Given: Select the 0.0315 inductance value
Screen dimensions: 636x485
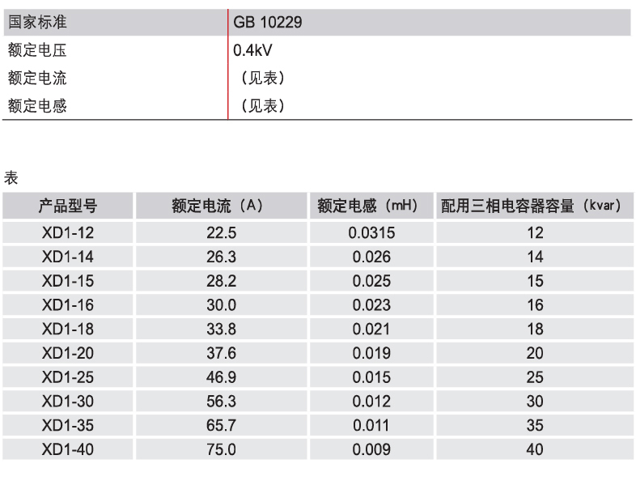Looking at the screenshot, I should tap(371, 233).
